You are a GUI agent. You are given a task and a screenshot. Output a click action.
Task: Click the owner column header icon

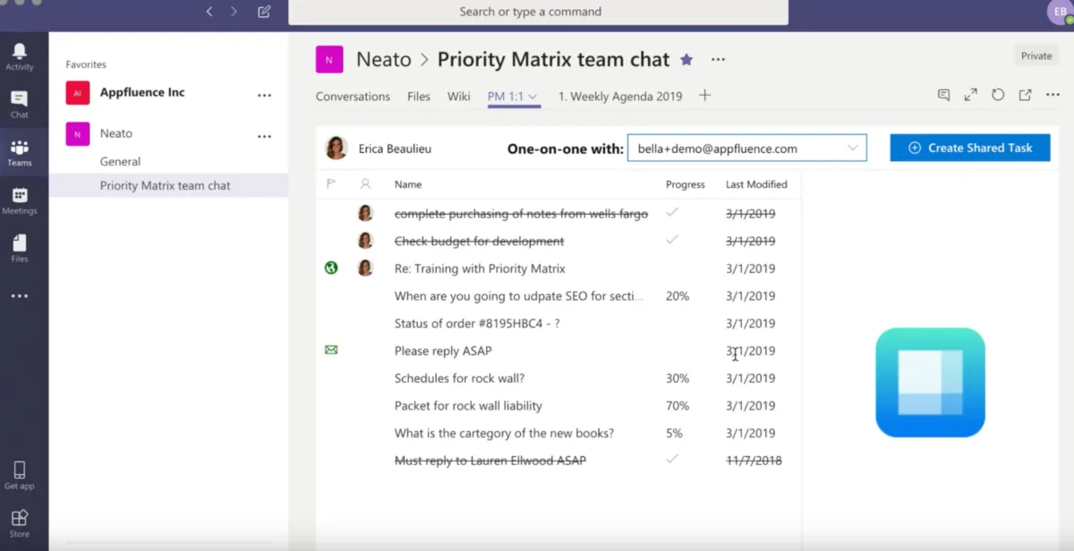coord(365,184)
